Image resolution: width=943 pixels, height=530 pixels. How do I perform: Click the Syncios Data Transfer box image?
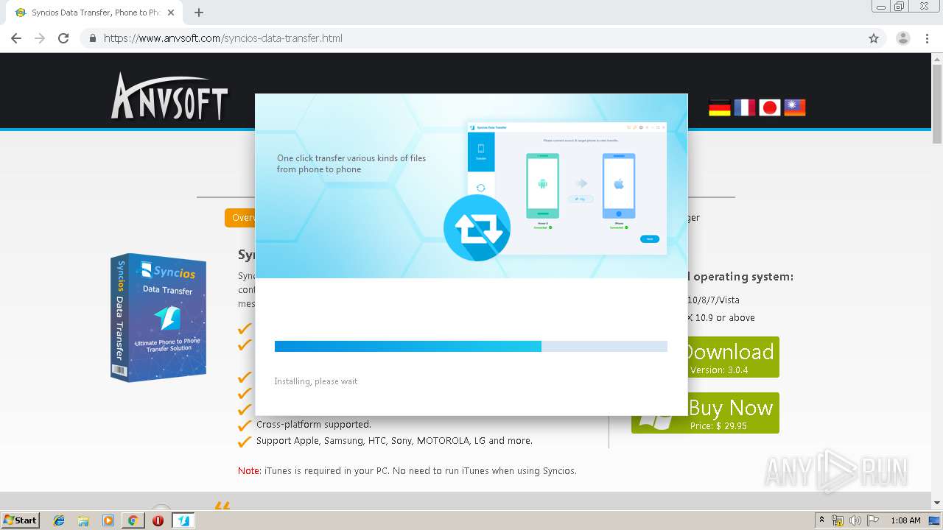[158, 317]
